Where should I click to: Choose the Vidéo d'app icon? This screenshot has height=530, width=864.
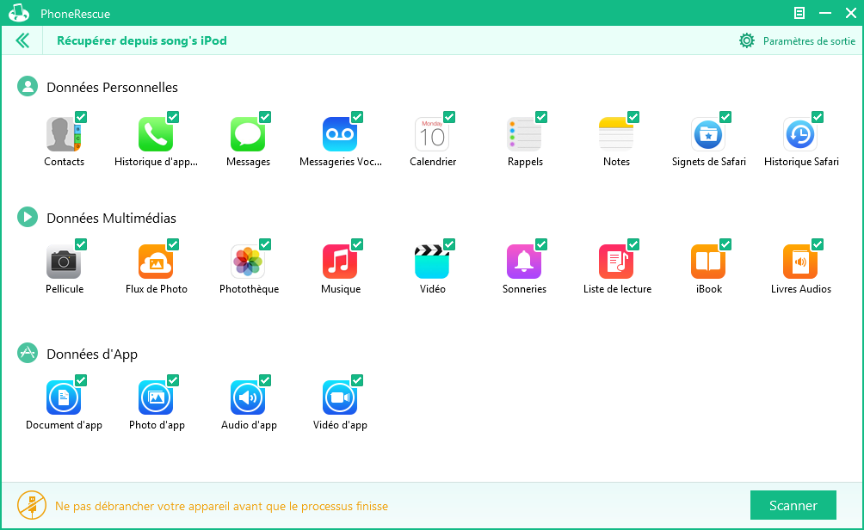(339, 397)
